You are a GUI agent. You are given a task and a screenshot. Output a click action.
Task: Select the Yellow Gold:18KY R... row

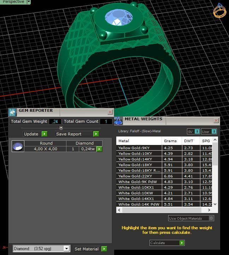[x=164, y=170]
